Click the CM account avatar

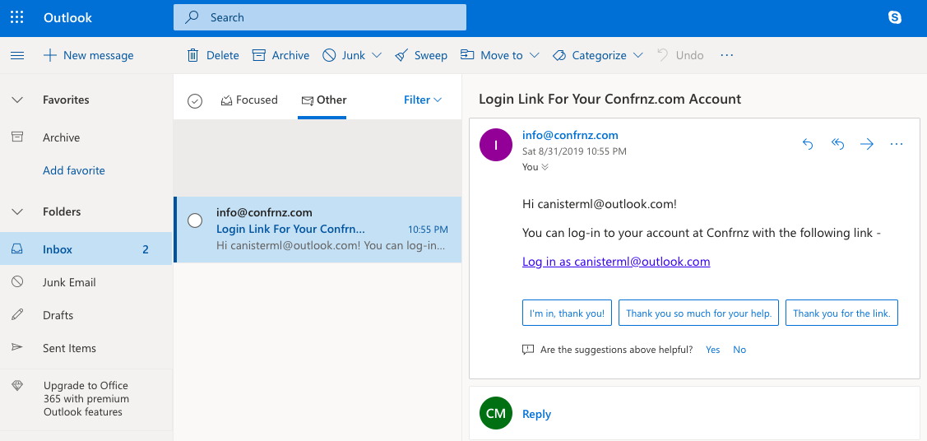click(495, 414)
